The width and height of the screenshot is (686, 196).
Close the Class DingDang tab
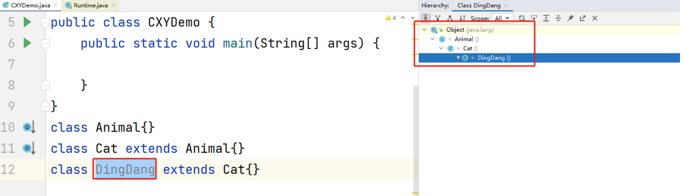click(x=506, y=5)
